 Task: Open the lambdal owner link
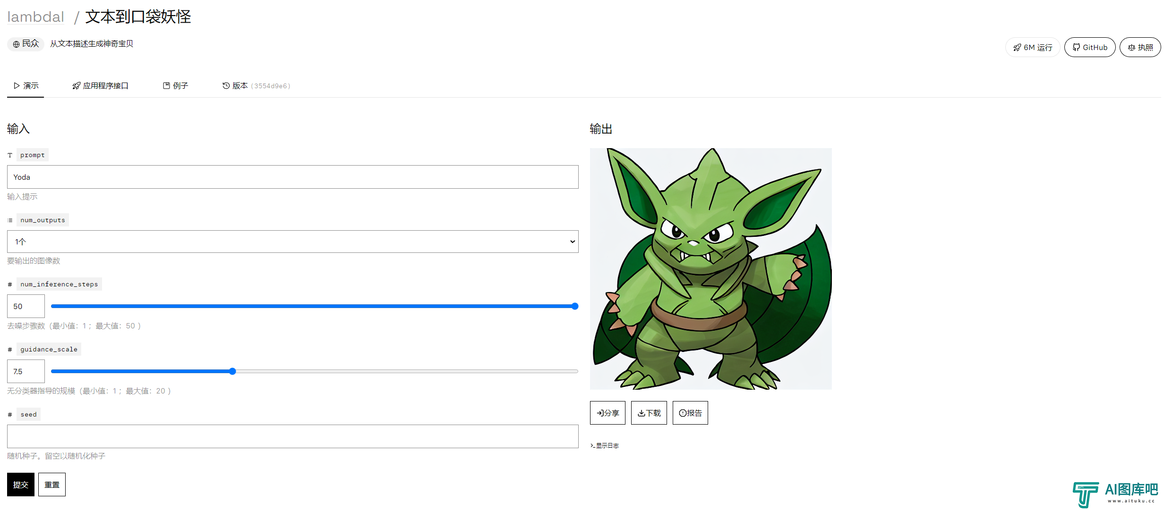35,17
